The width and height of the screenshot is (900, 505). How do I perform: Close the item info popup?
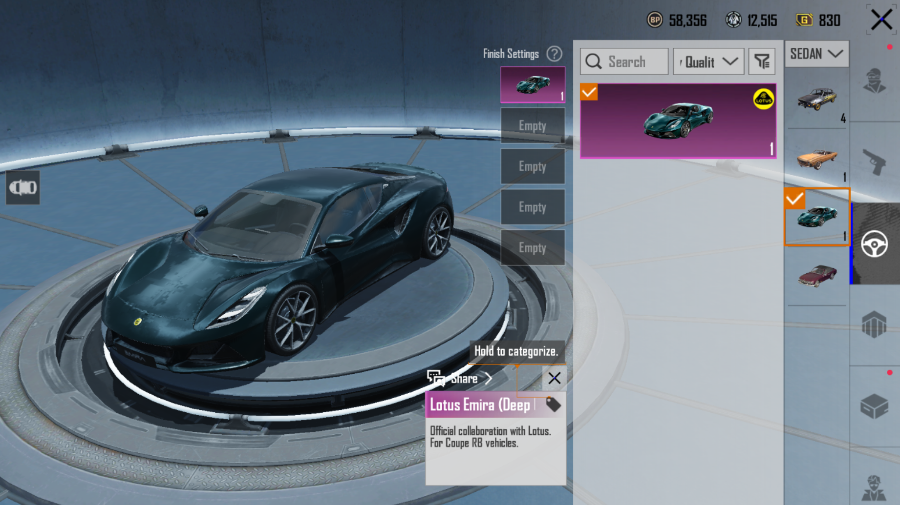pos(554,378)
